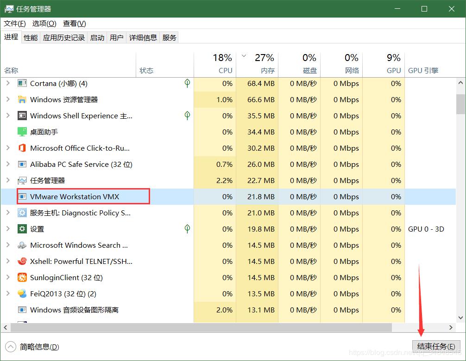Click the Diagnostic Policy service gear icon
This screenshot has height=361, width=466.
pos(22,213)
